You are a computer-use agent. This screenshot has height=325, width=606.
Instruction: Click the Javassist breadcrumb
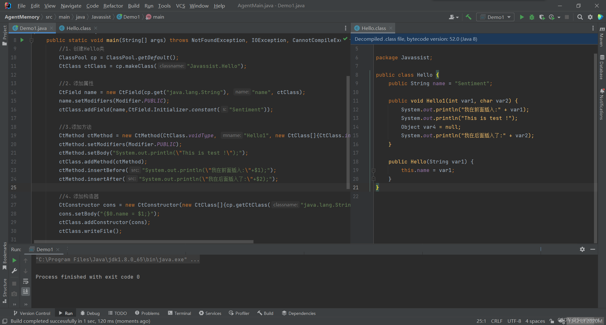pyautogui.click(x=101, y=17)
